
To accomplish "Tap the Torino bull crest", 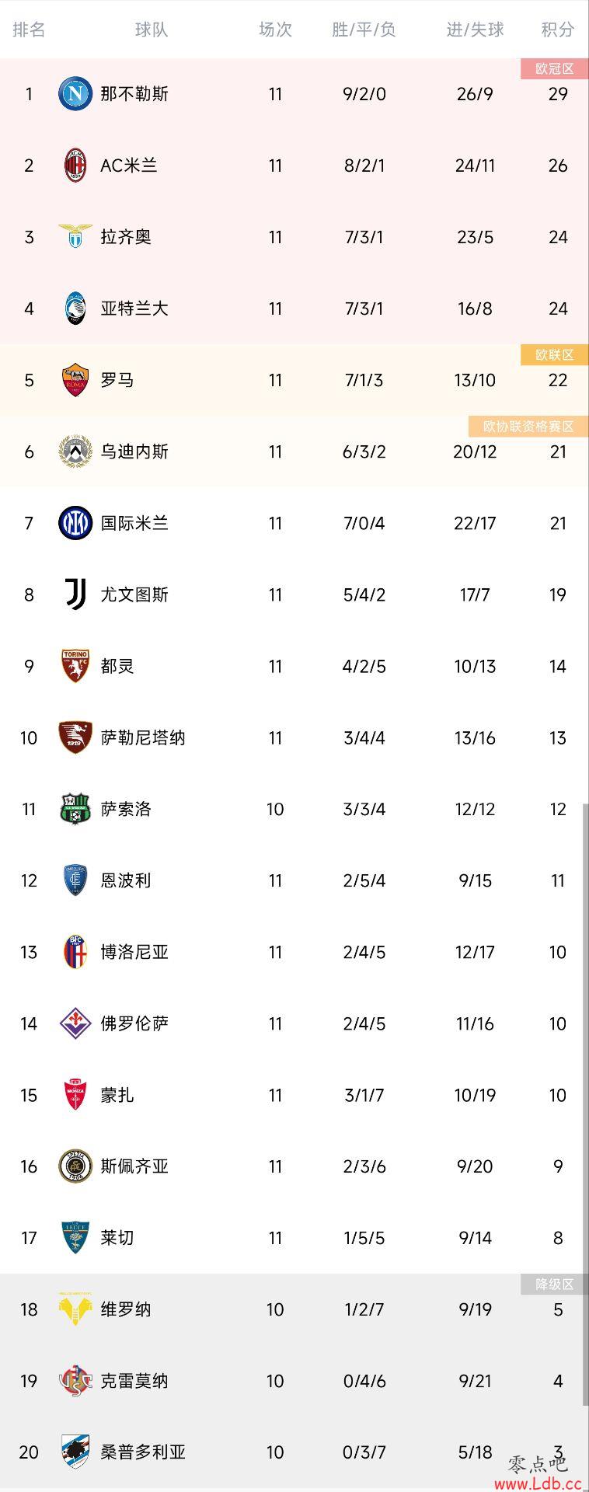I will point(75,666).
